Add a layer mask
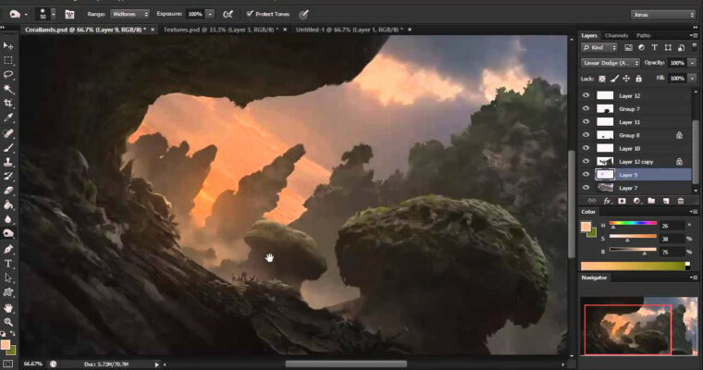Viewport: 703px width, 370px height. pos(622,201)
